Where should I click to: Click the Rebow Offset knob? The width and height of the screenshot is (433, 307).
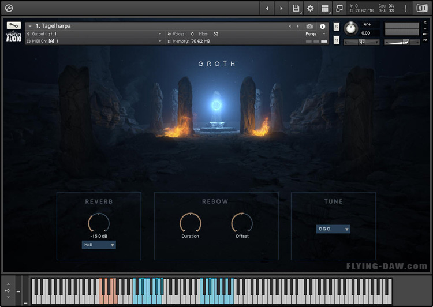tap(242, 223)
